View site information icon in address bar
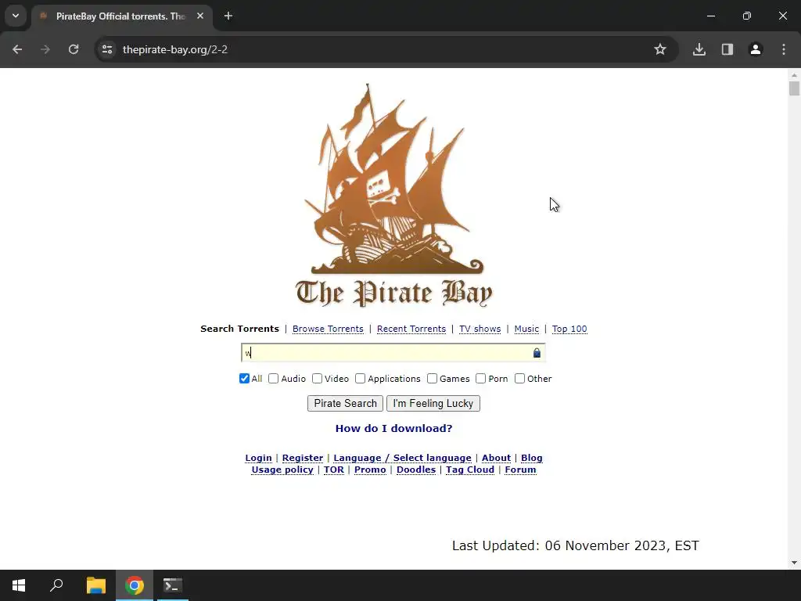 click(107, 49)
